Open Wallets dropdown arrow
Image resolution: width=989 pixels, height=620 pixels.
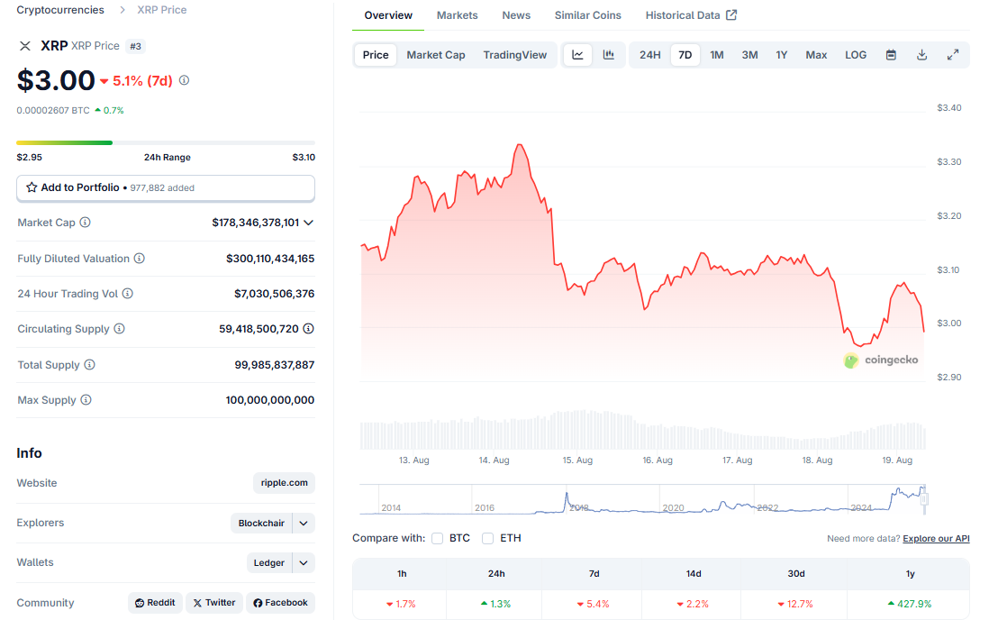coord(304,563)
